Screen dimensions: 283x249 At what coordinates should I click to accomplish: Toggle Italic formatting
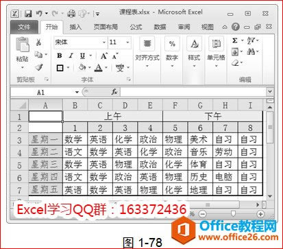point(71,56)
